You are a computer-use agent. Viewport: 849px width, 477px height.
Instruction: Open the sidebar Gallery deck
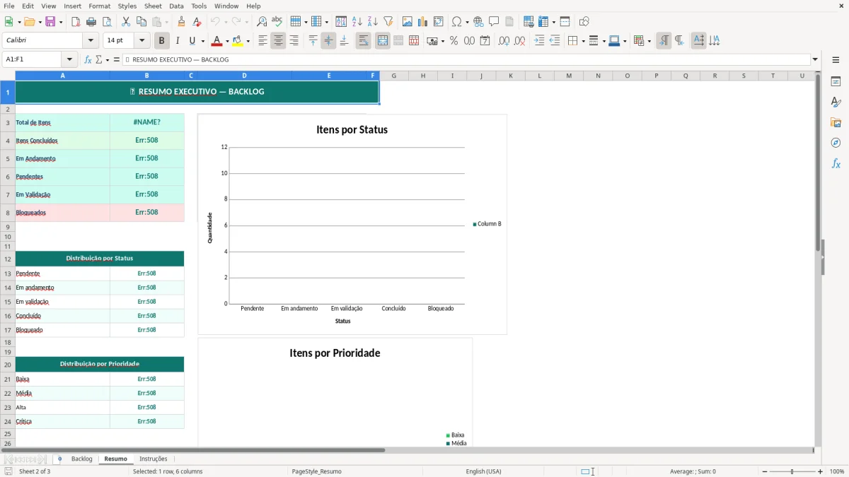pyautogui.click(x=836, y=122)
